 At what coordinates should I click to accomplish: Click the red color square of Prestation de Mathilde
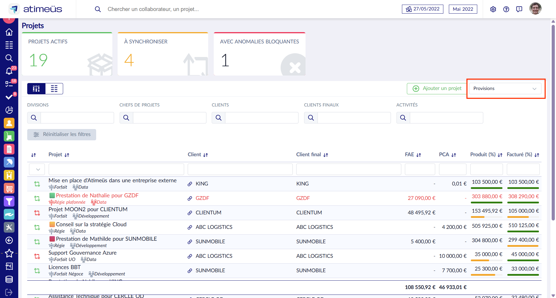click(x=52, y=239)
